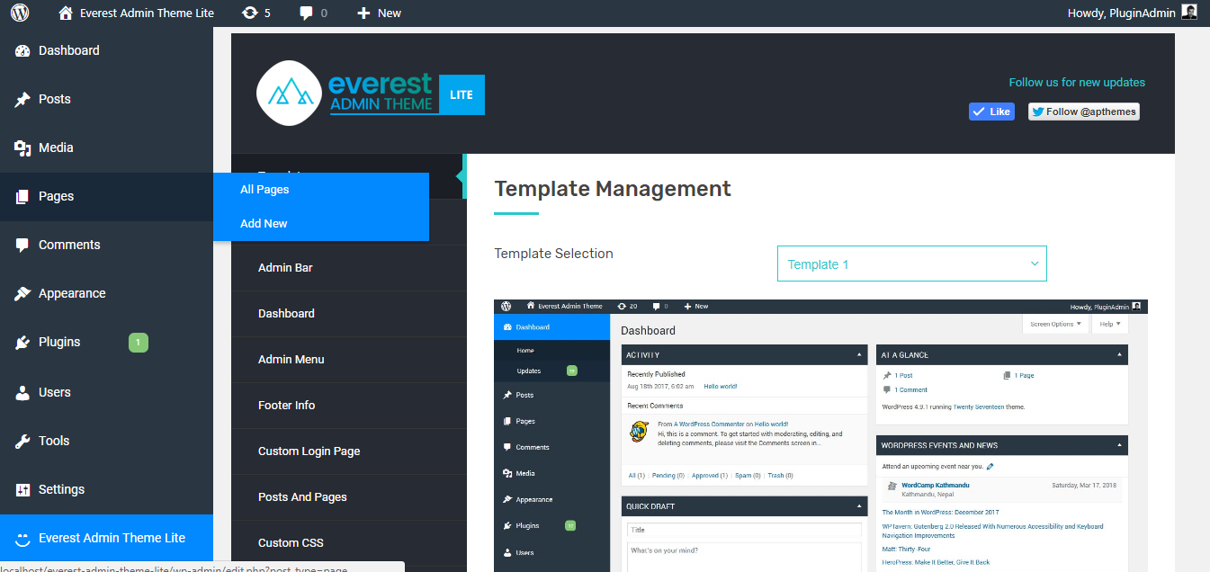This screenshot has height=572, width=1210.
Task: Open Users in the sidebar menu
Action: tap(106, 392)
